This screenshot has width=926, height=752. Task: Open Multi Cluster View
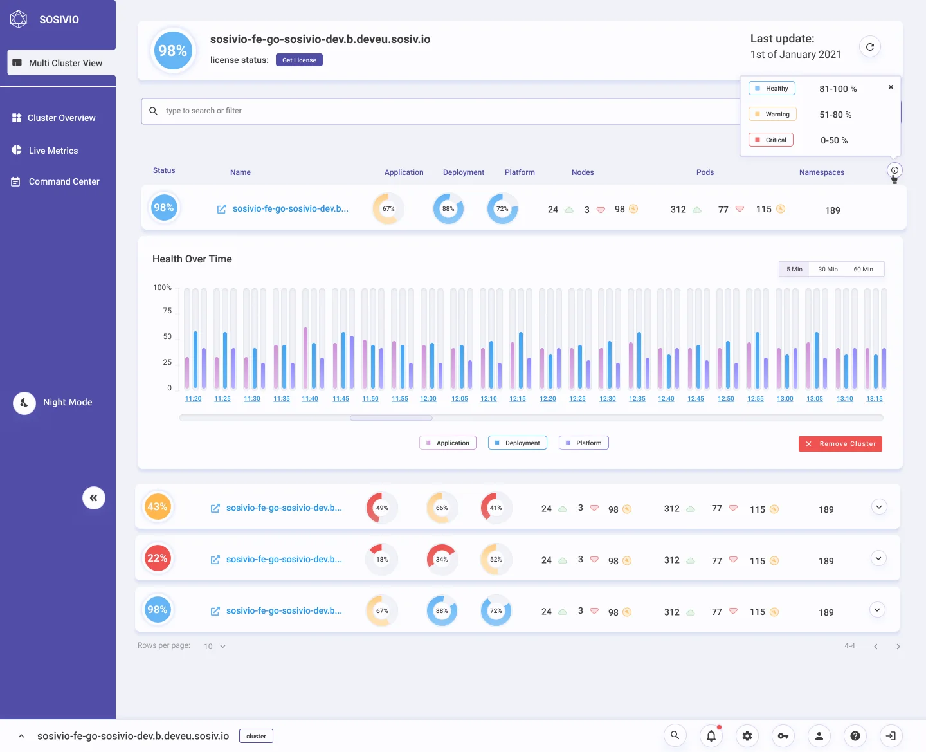click(62, 63)
